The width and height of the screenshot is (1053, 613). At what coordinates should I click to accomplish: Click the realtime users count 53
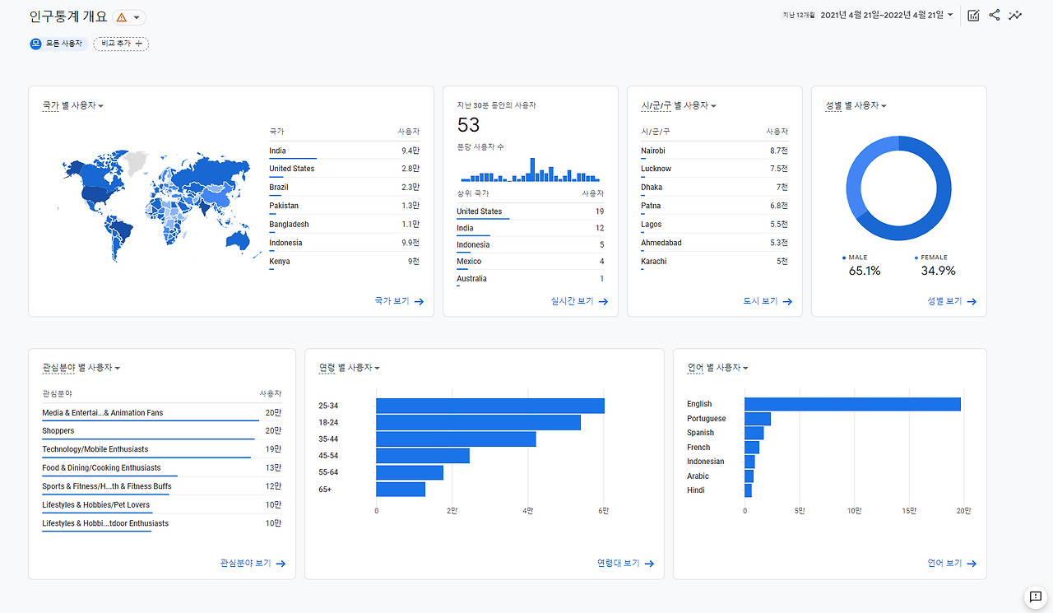coord(468,125)
